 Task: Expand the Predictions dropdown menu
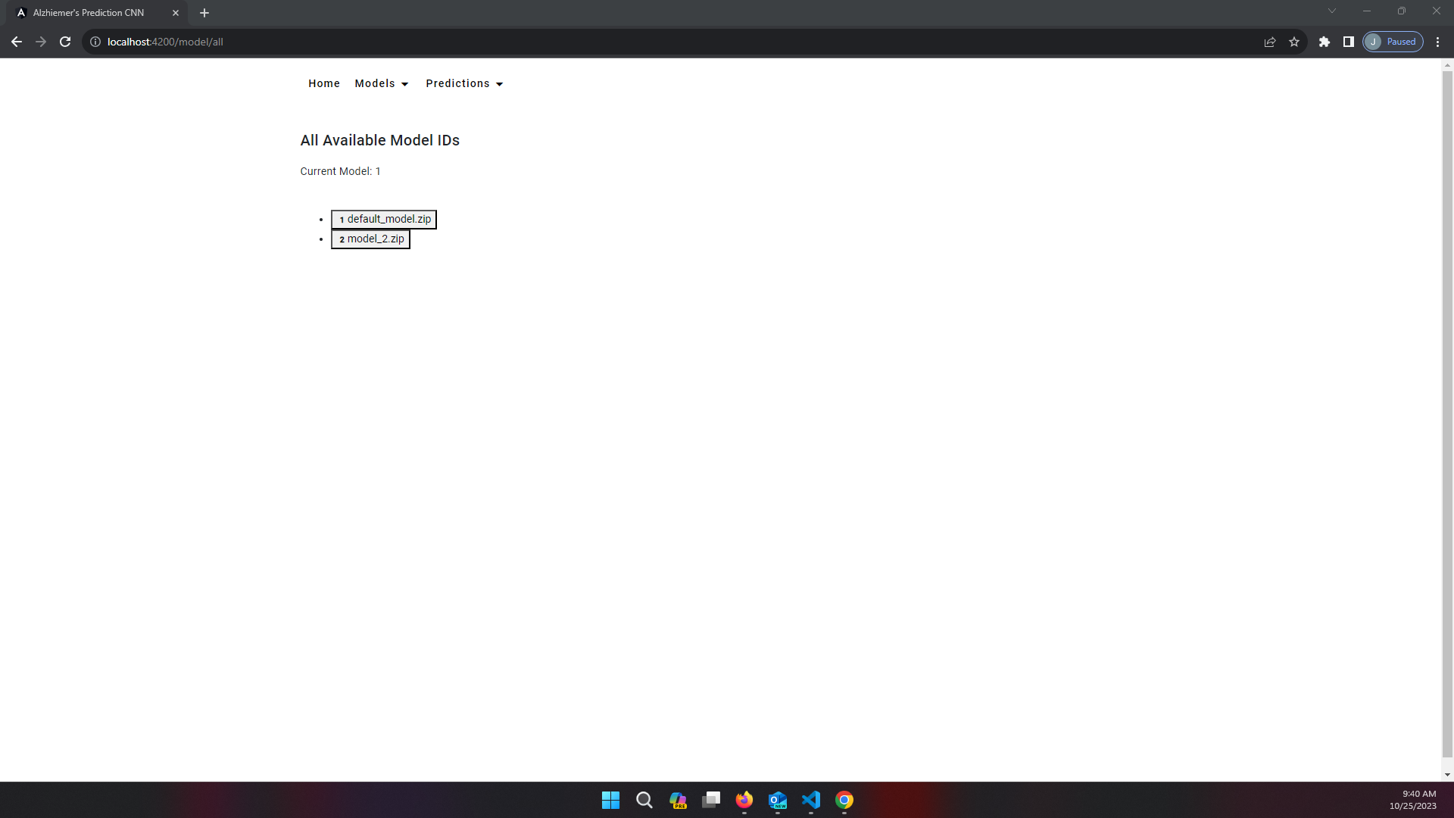464,83
